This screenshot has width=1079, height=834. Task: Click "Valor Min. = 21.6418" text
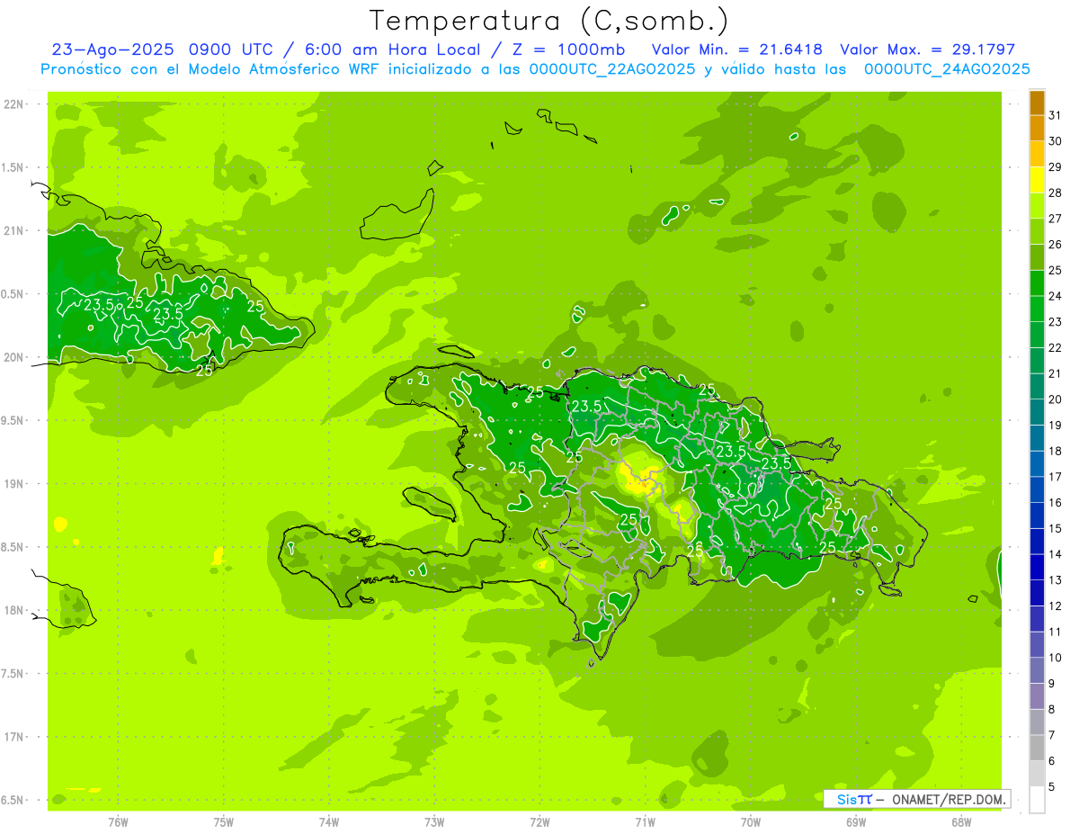(737, 49)
